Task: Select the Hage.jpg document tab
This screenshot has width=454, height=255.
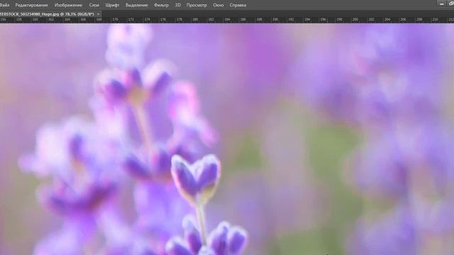Action: click(47, 14)
